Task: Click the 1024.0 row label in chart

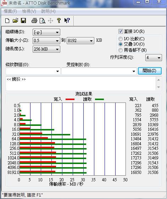Action: 13,158
